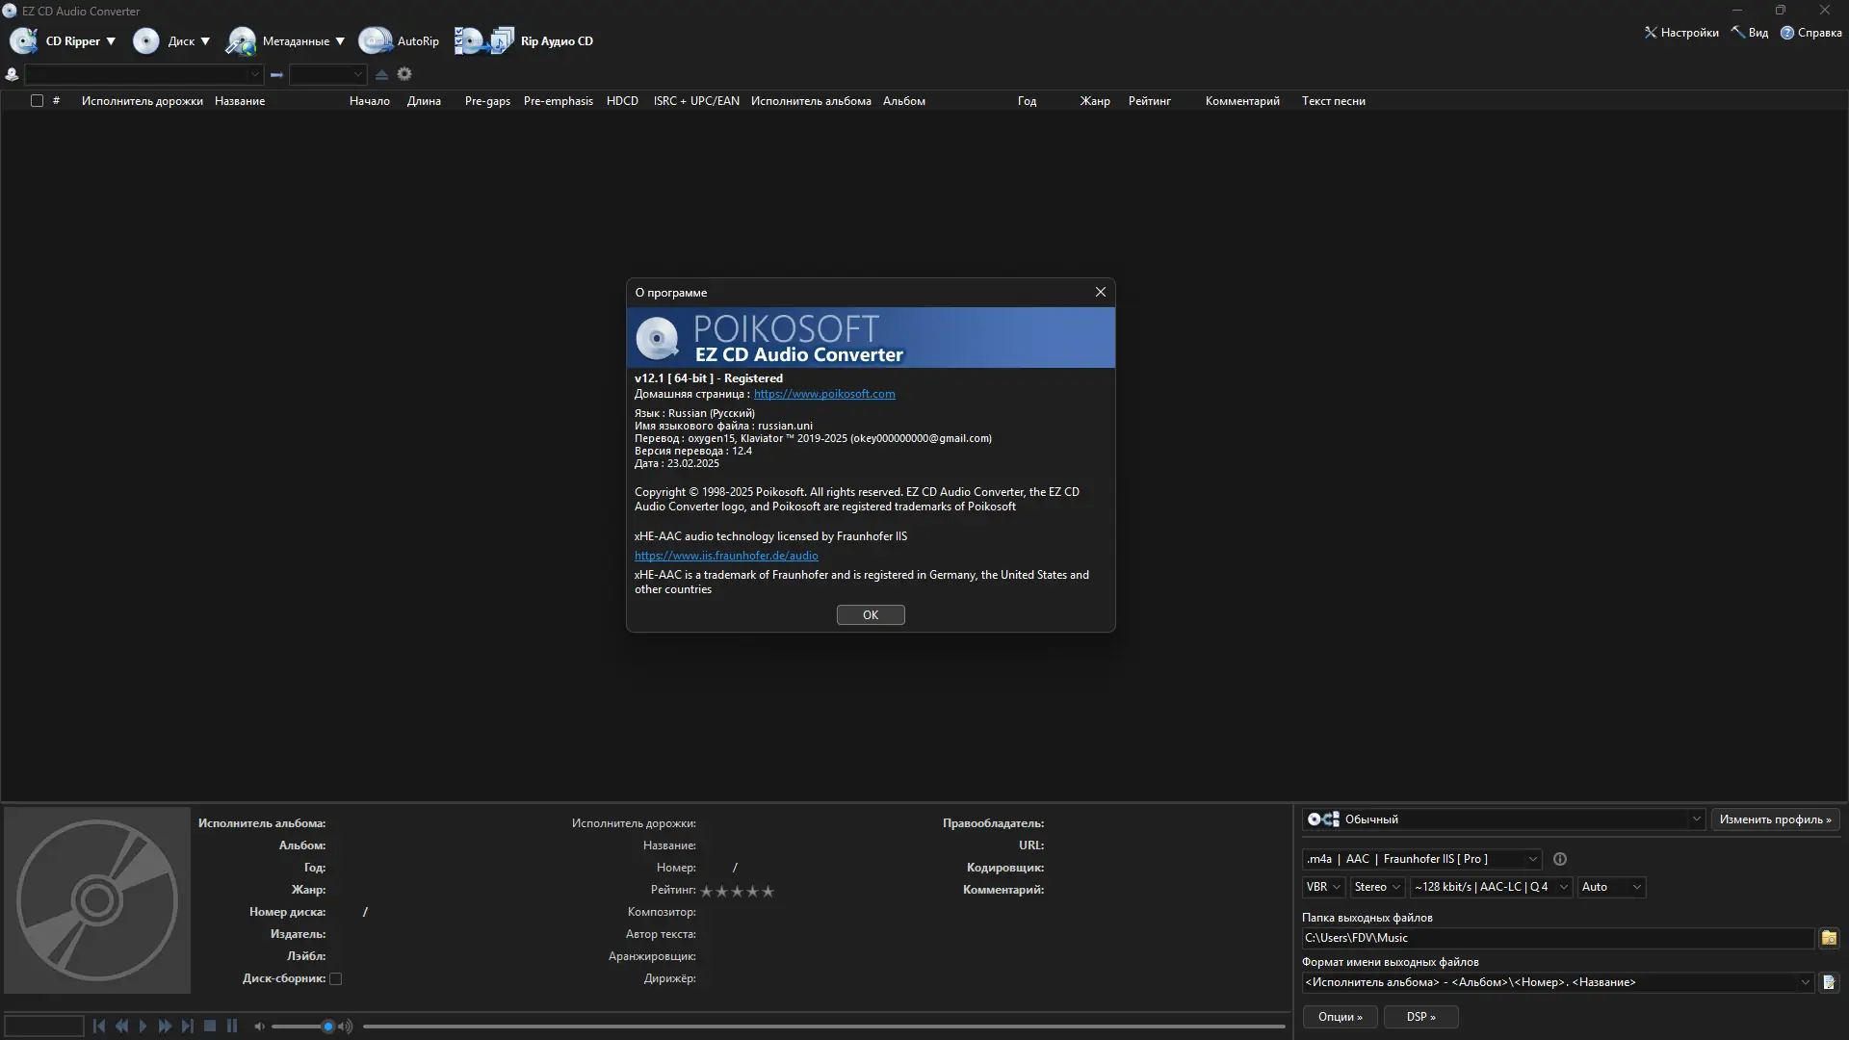Enable the Диск-сборник checkbox
This screenshot has height=1040, width=1849.
(335, 978)
